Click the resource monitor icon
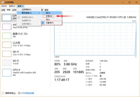The image size is (140, 97). [19, 93]
